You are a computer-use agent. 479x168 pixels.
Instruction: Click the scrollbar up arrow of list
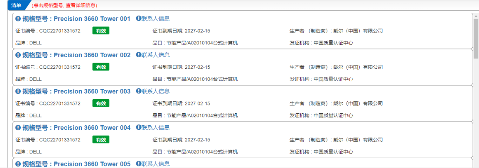point(476,15)
